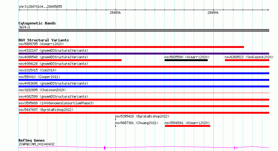Click the RefSeq Genes track title
278x151 pixels.
pyautogui.click(x=32, y=140)
